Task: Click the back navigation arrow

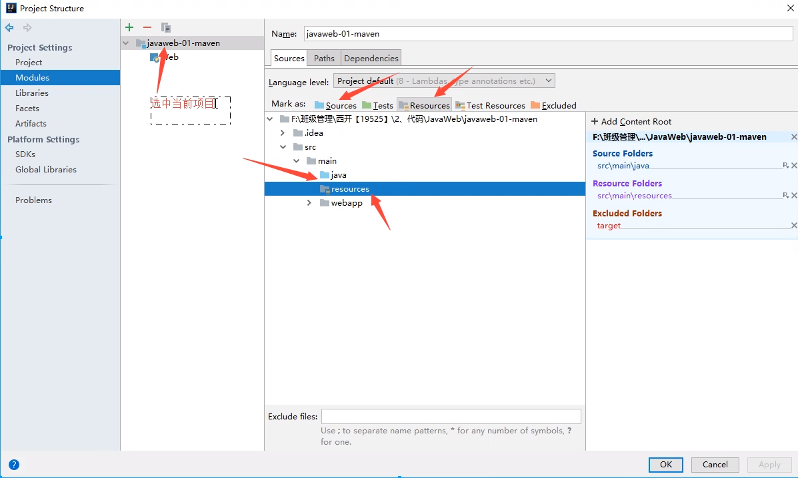Action: [9, 28]
